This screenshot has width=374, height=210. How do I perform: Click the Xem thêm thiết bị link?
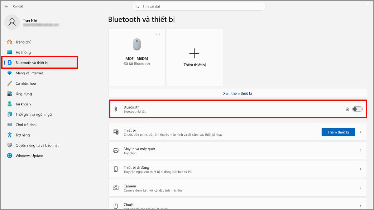point(238,93)
